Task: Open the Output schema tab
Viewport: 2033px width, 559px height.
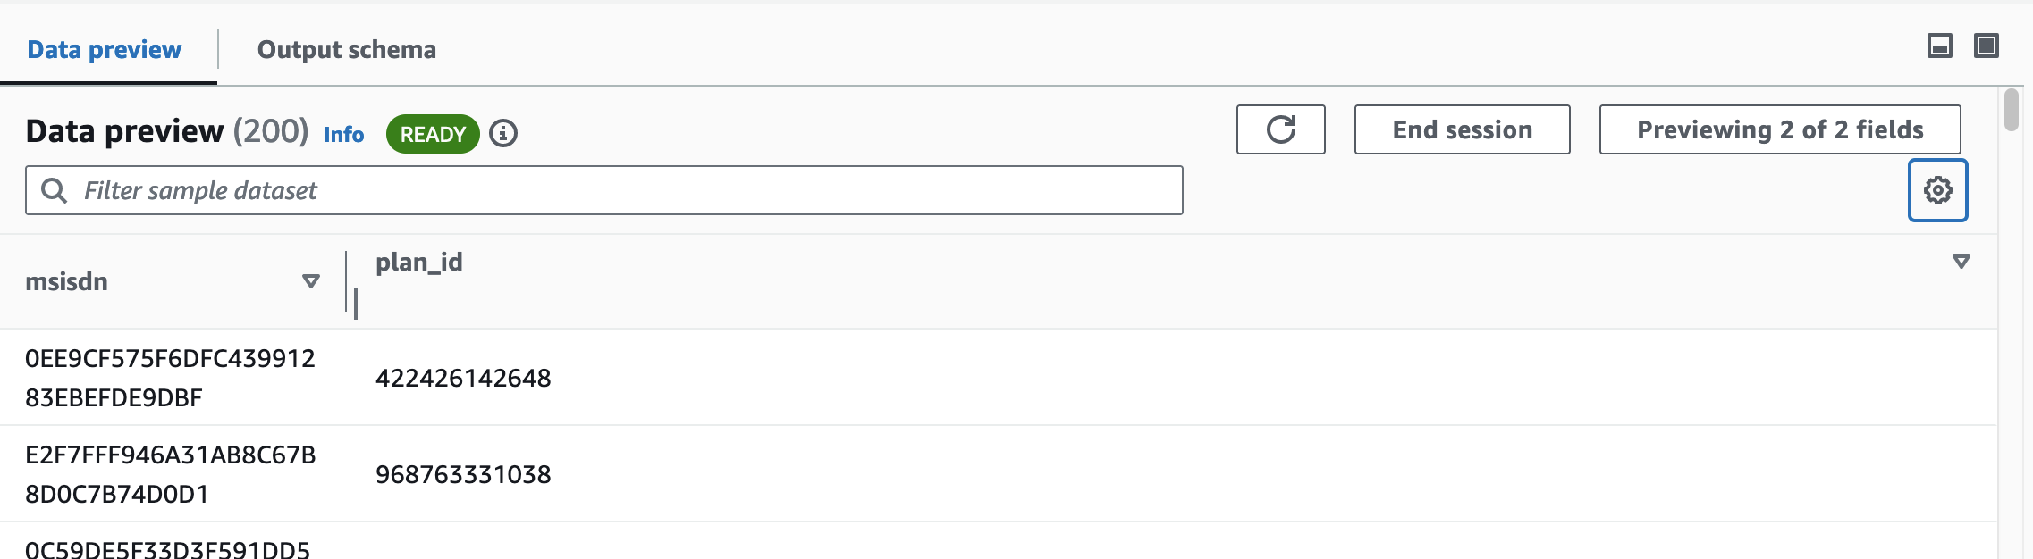Action: (346, 50)
